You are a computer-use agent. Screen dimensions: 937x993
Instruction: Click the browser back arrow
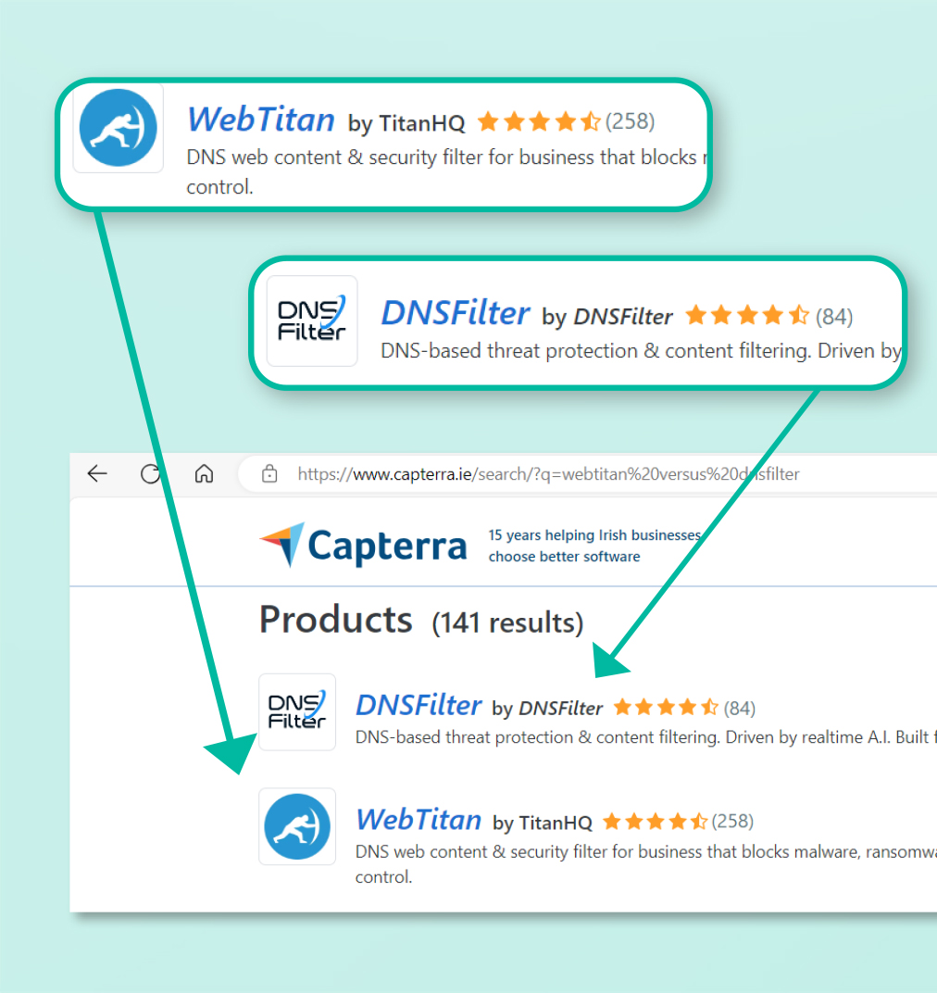pyautogui.click(x=97, y=473)
